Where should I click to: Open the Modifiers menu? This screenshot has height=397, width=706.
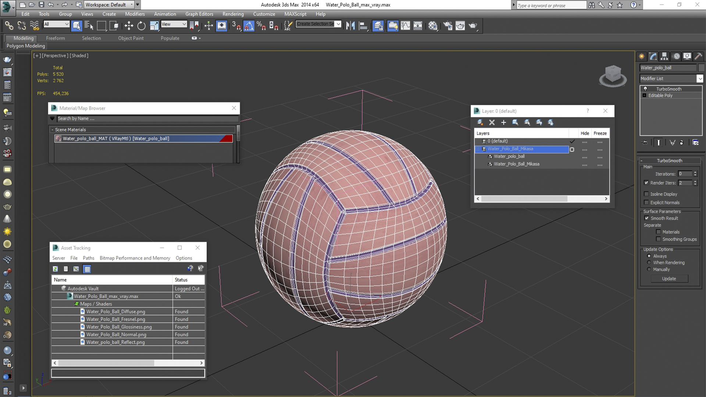(x=135, y=14)
